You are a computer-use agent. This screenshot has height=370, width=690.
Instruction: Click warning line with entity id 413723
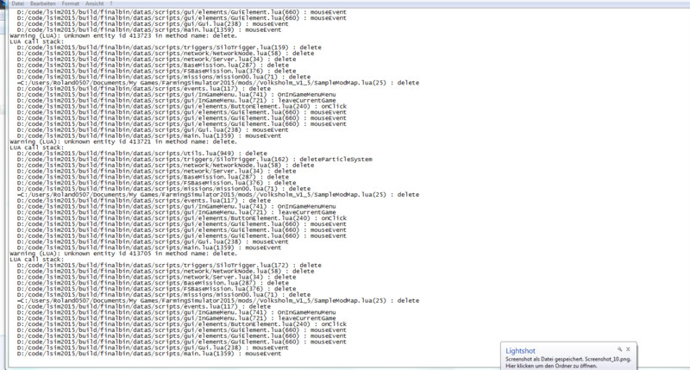[x=123, y=35]
